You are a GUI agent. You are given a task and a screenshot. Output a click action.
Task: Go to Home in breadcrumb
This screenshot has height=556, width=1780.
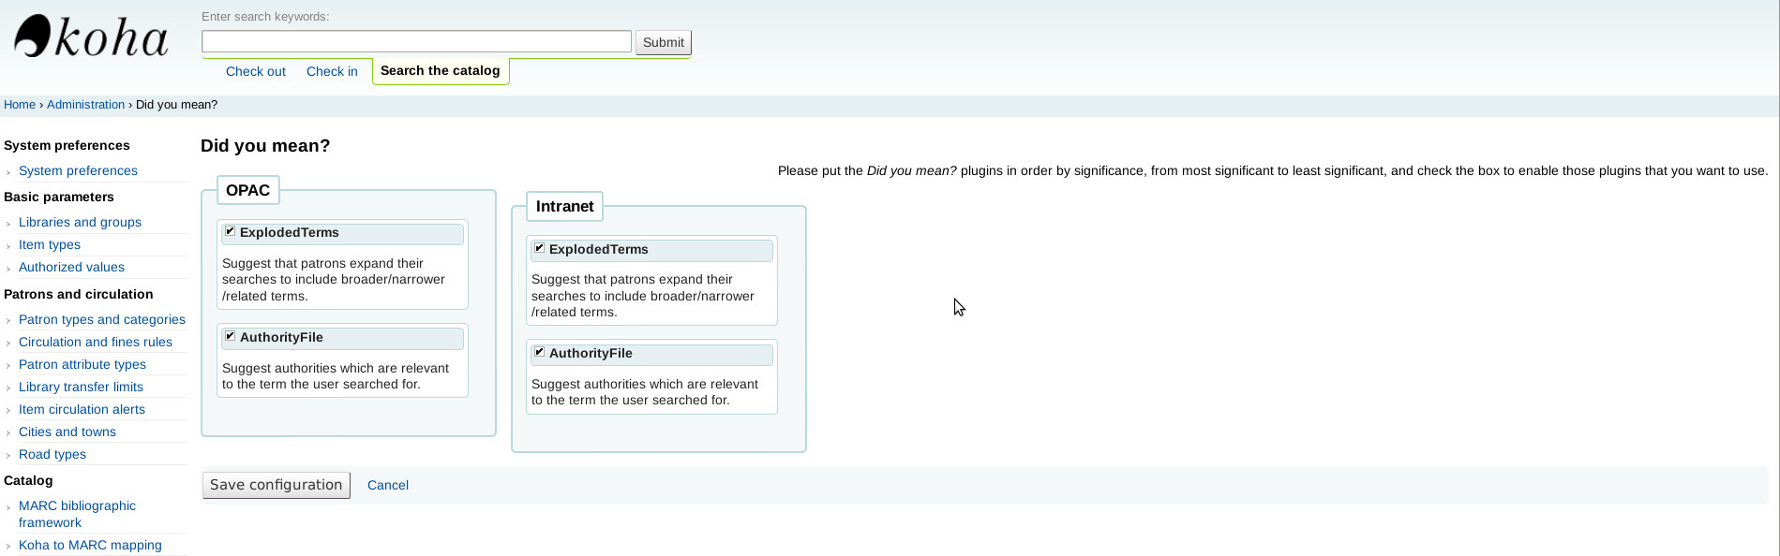[x=20, y=105]
